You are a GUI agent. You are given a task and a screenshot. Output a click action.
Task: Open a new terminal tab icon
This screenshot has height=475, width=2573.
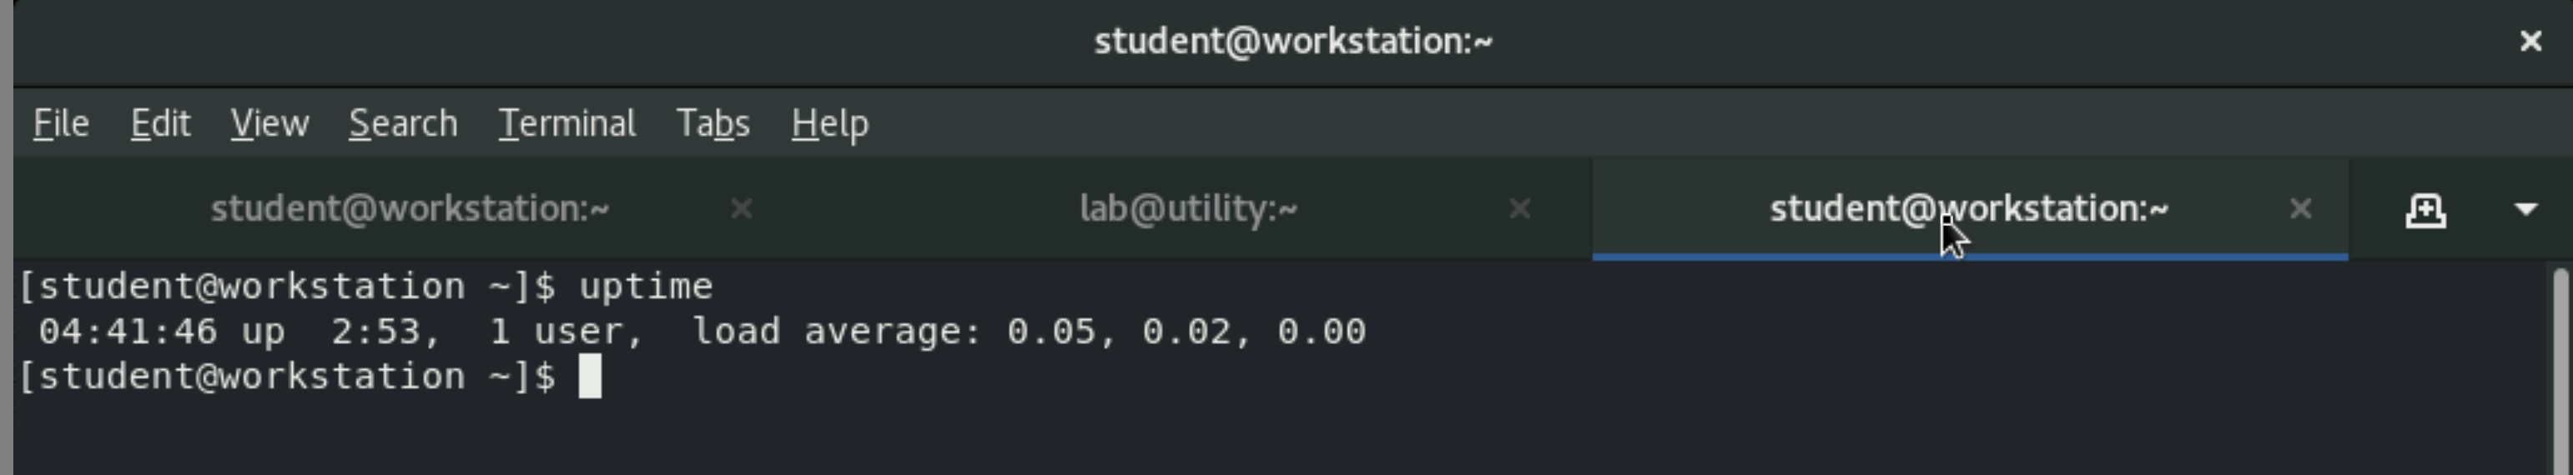point(2425,209)
